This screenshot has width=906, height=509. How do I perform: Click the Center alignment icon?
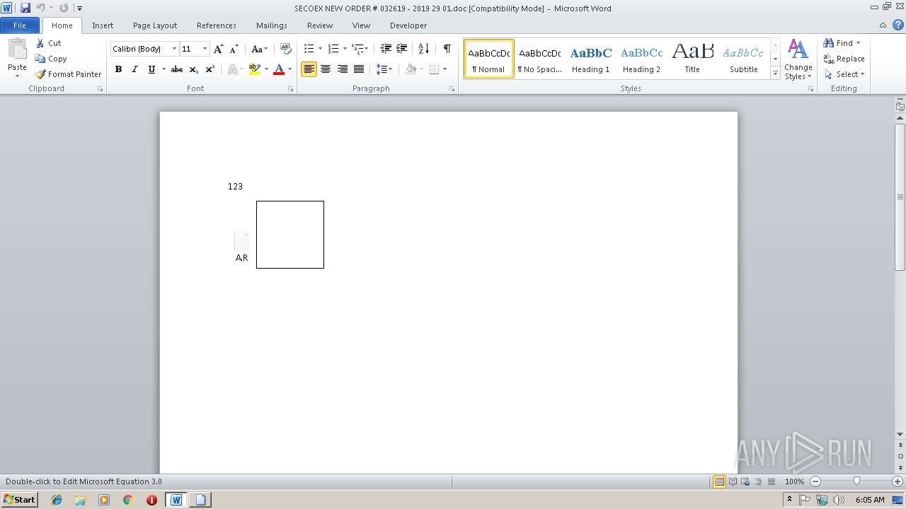(x=326, y=69)
